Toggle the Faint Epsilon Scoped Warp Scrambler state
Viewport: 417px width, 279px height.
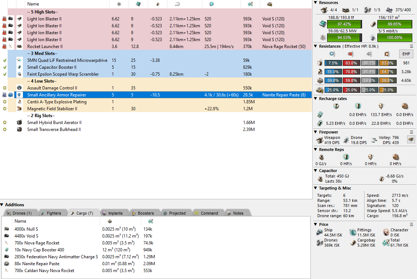click(4, 74)
